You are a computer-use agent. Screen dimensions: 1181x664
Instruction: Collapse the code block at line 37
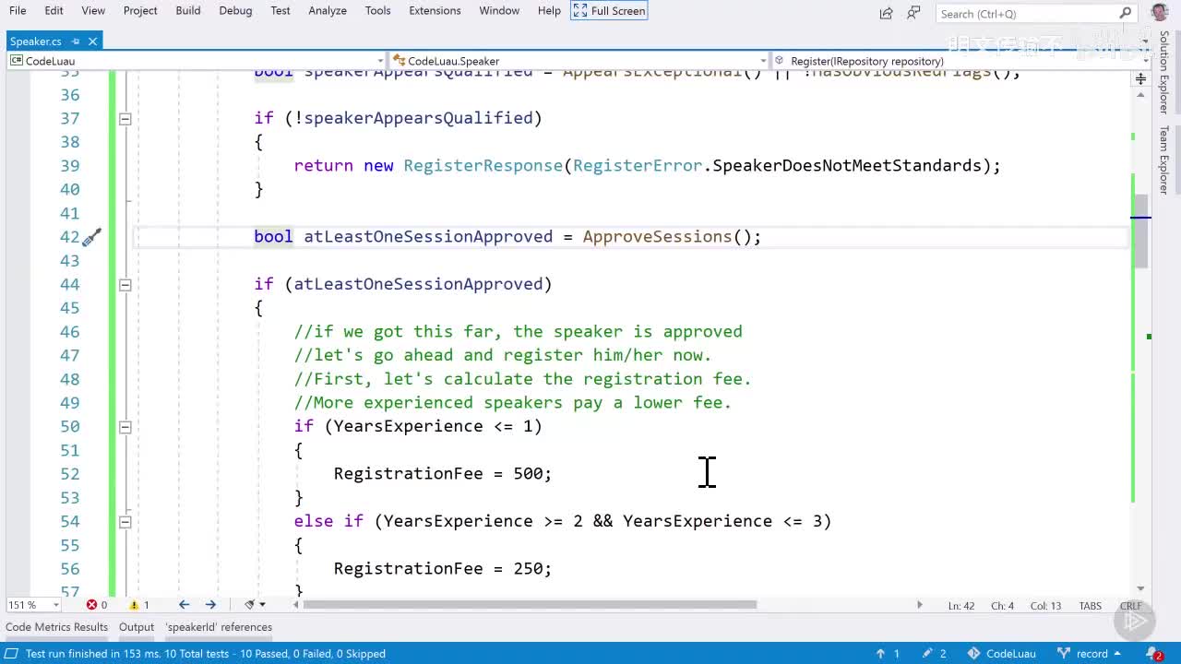tap(125, 118)
